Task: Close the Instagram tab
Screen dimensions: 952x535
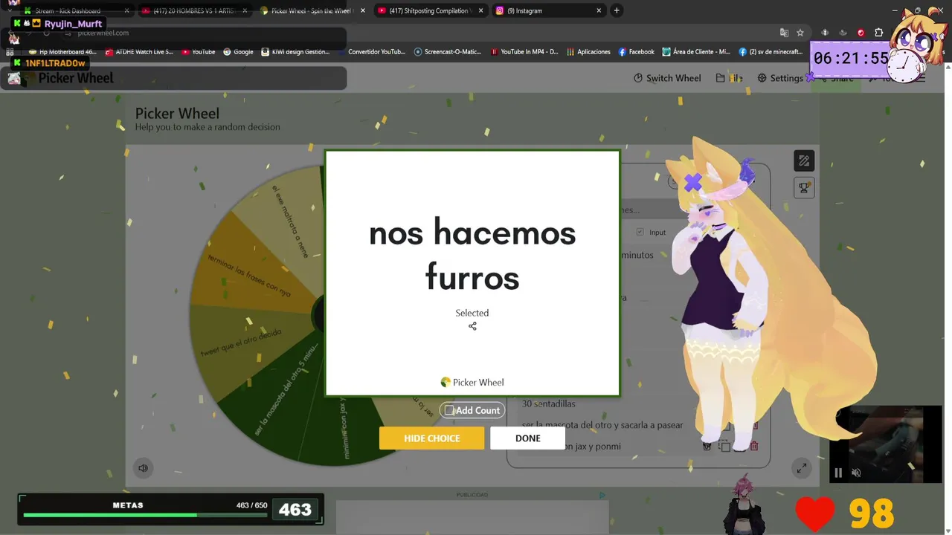Action: tap(599, 10)
